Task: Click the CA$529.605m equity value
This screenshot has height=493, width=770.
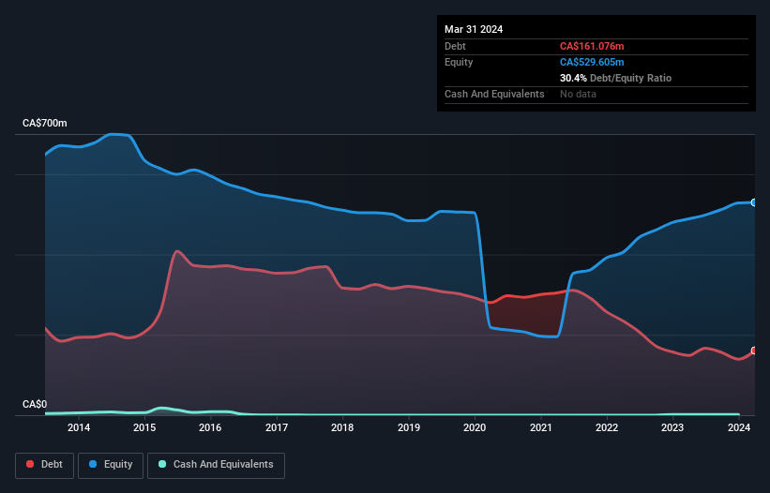Action: point(592,62)
